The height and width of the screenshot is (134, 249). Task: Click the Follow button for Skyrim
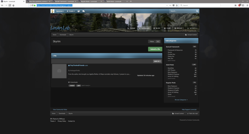(x=152, y=41)
